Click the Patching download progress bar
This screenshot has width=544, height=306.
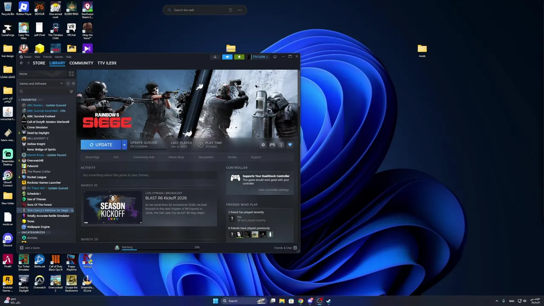point(161,249)
